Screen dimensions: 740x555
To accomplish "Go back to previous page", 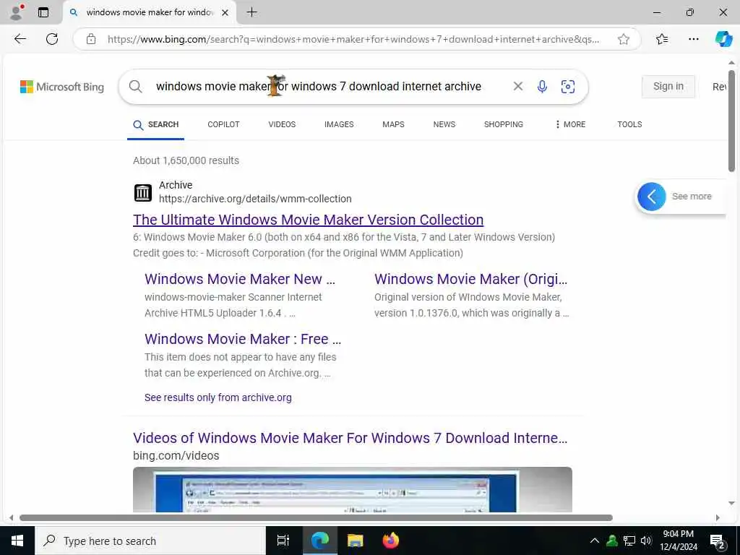I will click(20, 39).
